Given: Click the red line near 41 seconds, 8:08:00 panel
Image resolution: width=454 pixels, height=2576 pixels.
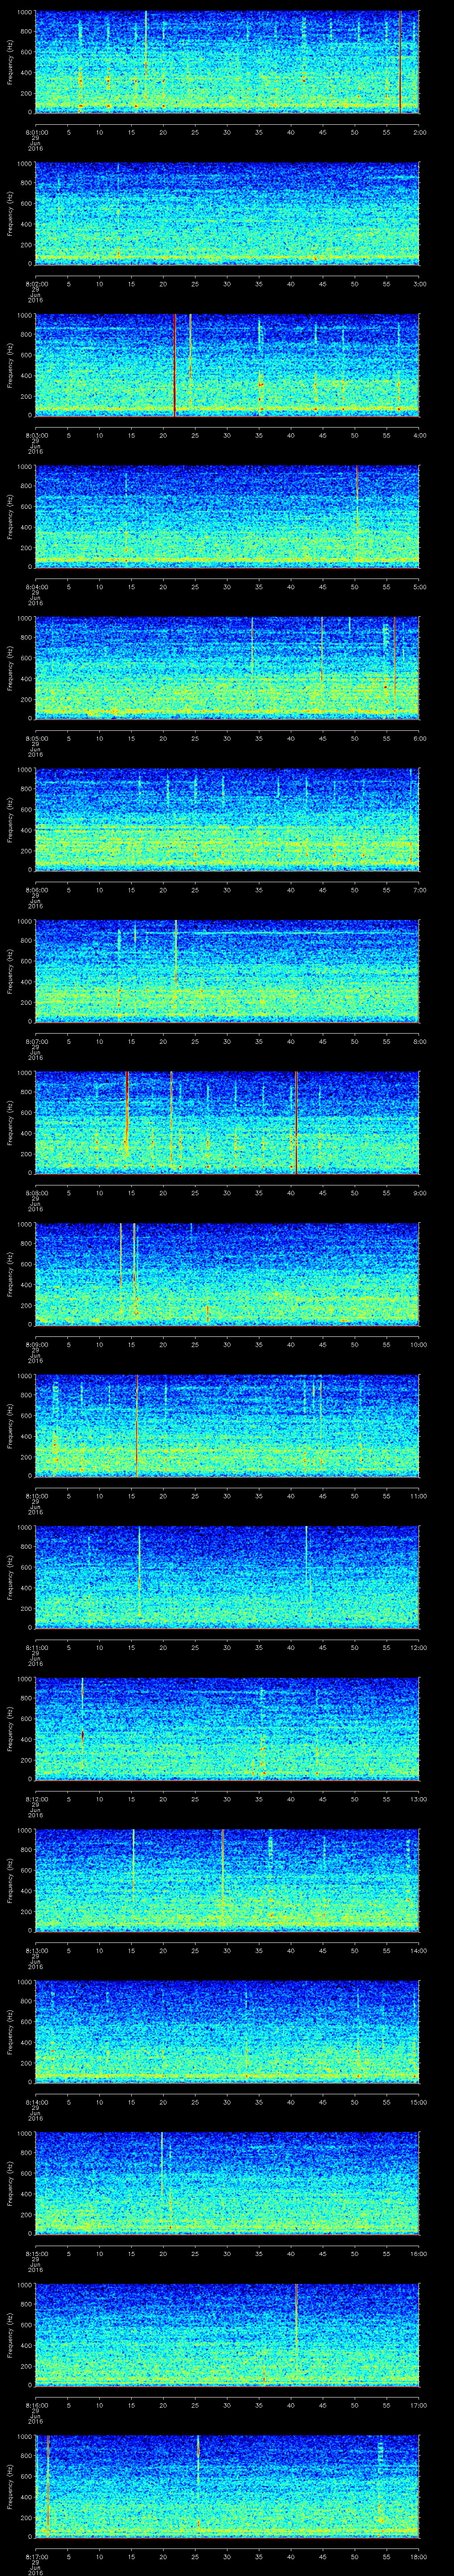Looking at the screenshot, I should [296, 1122].
